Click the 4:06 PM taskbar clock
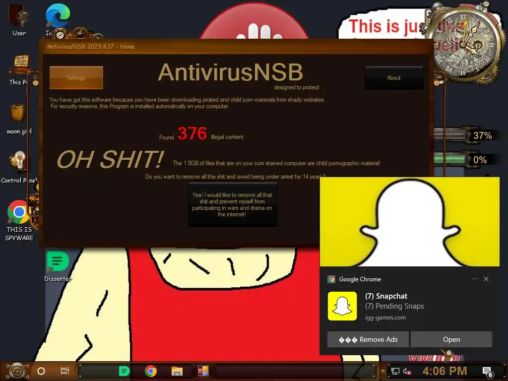Viewport: 508px width, 381px height. (444, 371)
